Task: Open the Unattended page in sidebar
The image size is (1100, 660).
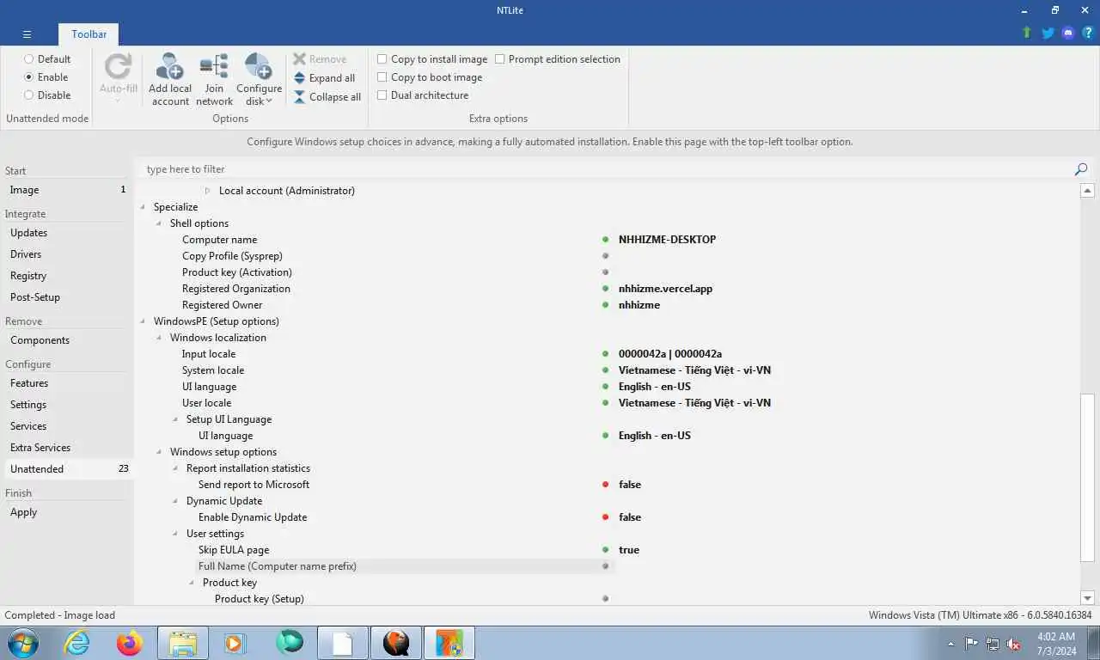Action: pyautogui.click(x=67, y=469)
